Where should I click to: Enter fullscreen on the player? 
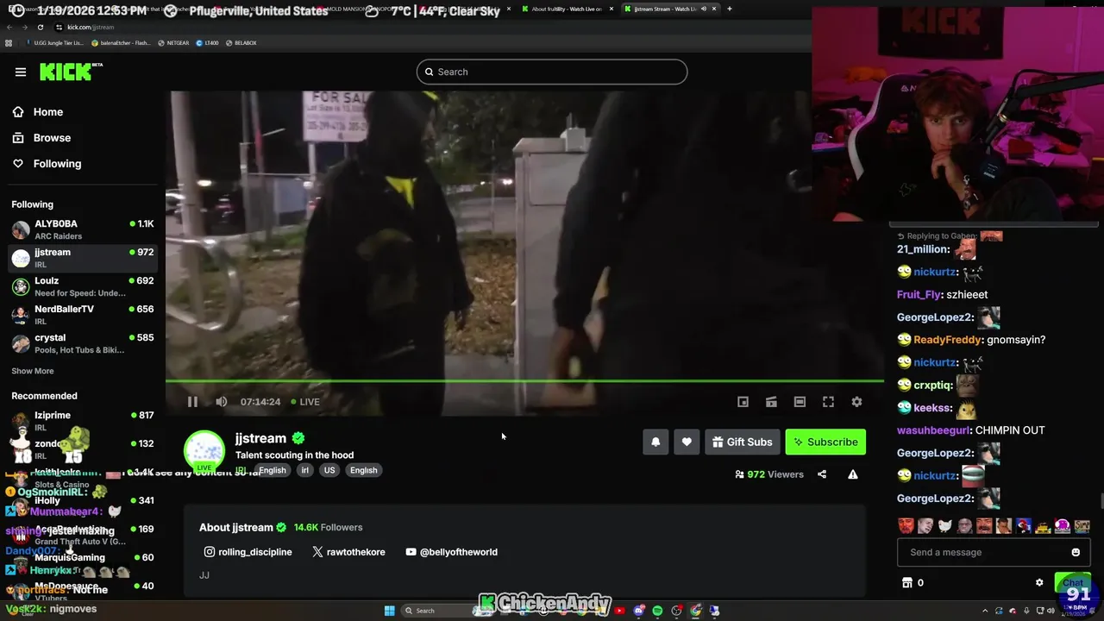tap(828, 402)
